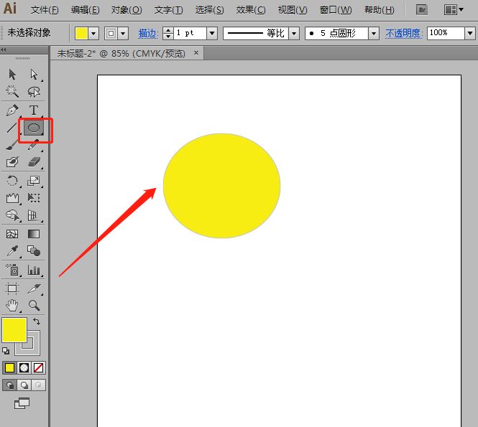Select the Eyedropper tool
This screenshot has width=478, height=427.
[x=12, y=251]
